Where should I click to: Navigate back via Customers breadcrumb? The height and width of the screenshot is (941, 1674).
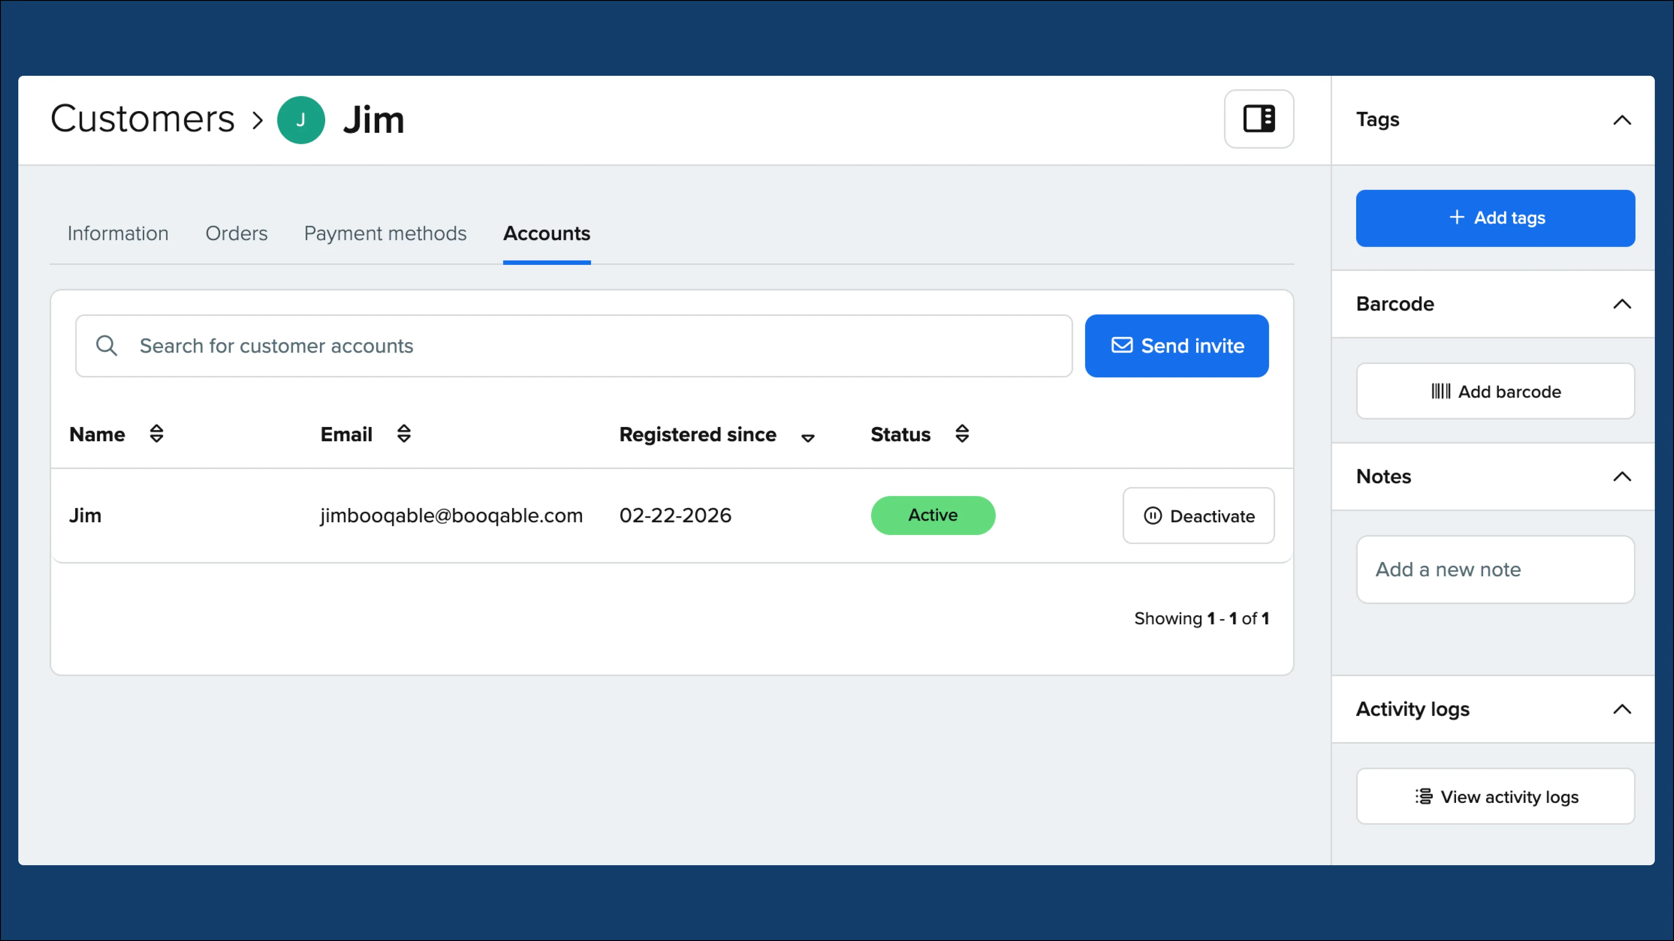coord(142,119)
